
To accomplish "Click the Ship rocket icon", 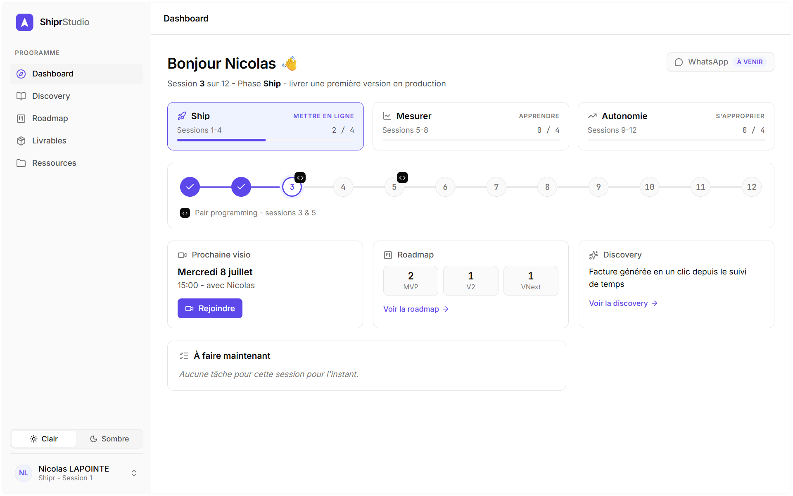I will [x=182, y=116].
